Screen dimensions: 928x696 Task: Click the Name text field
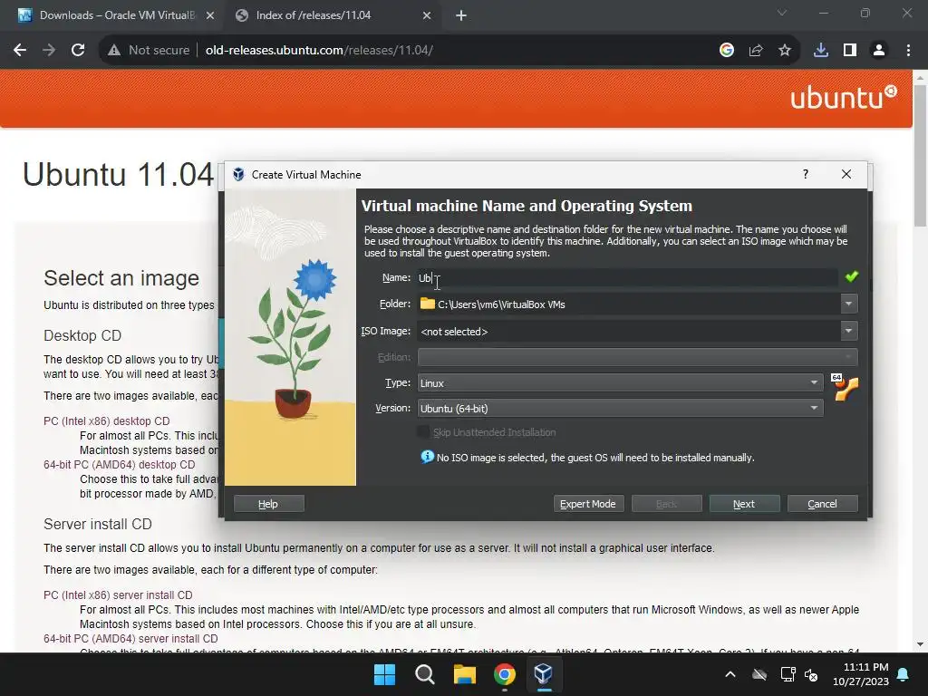tap(627, 277)
